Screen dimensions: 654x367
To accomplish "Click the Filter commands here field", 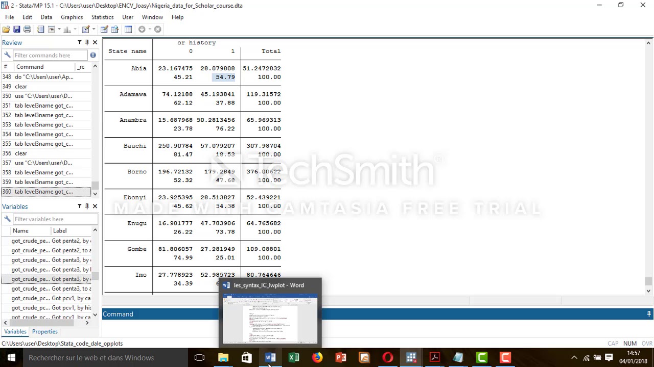I will pyautogui.click(x=50, y=55).
